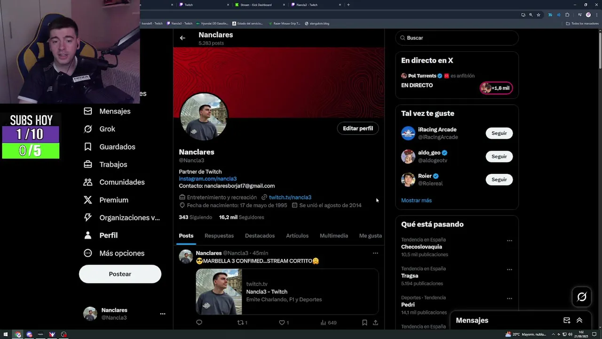Open the Pedri trending topic

pyautogui.click(x=408, y=305)
